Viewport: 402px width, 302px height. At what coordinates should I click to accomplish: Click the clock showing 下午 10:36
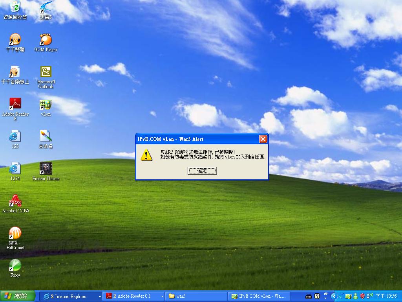pos(387,296)
